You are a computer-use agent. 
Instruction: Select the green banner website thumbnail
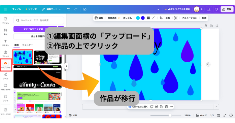[x=37, y=101]
